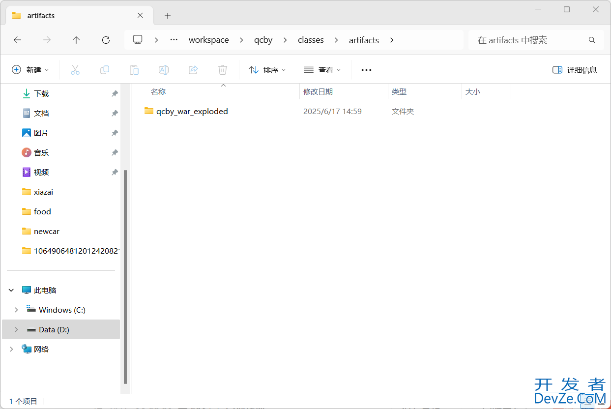Expand chevron after workspace in breadcrumb
The height and width of the screenshot is (409, 611).
(241, 40)
